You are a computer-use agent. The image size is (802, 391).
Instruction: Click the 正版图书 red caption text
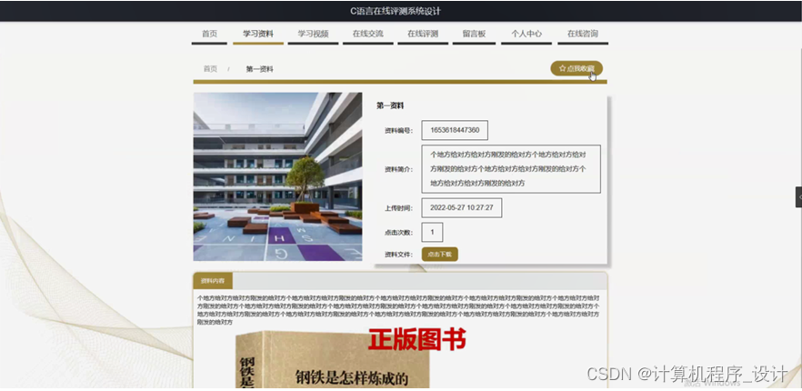pyautogui.click(x=416, y=339)
